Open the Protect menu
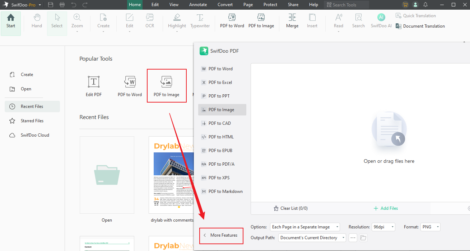The width and height of the screenshot is (470, 251). click(x=270, y=5)
